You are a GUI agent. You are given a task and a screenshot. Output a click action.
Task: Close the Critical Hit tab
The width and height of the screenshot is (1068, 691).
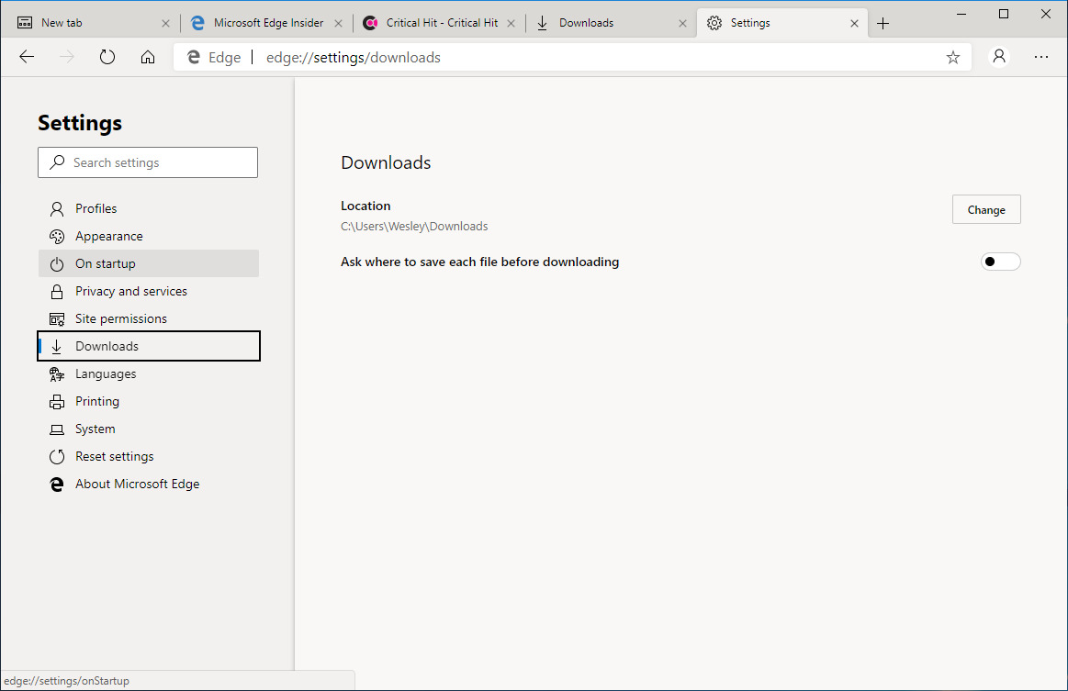pyautogui.click(x=511, y=24)
